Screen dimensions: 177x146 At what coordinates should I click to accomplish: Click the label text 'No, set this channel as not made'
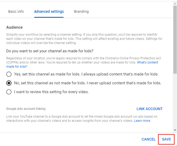click(43, 83)
